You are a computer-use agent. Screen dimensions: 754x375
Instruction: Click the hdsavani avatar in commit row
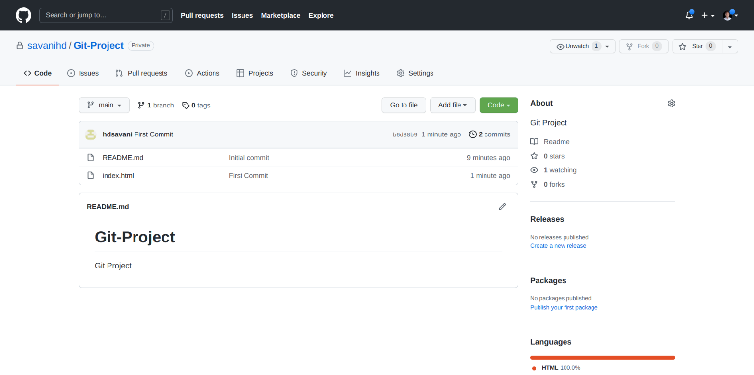[x=90, y=134]
